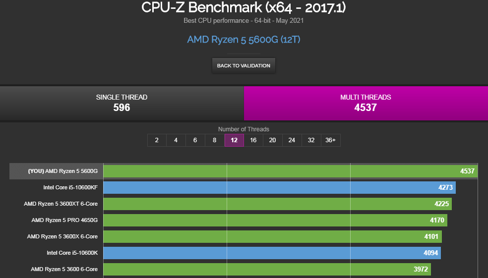Click the BACK TO VALIDATION button
This screenshot has width=488, height=278.
244,65
